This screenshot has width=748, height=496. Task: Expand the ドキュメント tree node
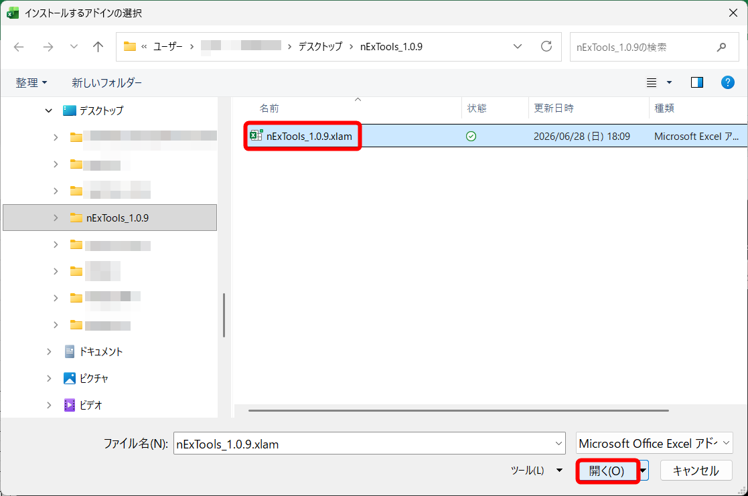[x=49, y=351]
